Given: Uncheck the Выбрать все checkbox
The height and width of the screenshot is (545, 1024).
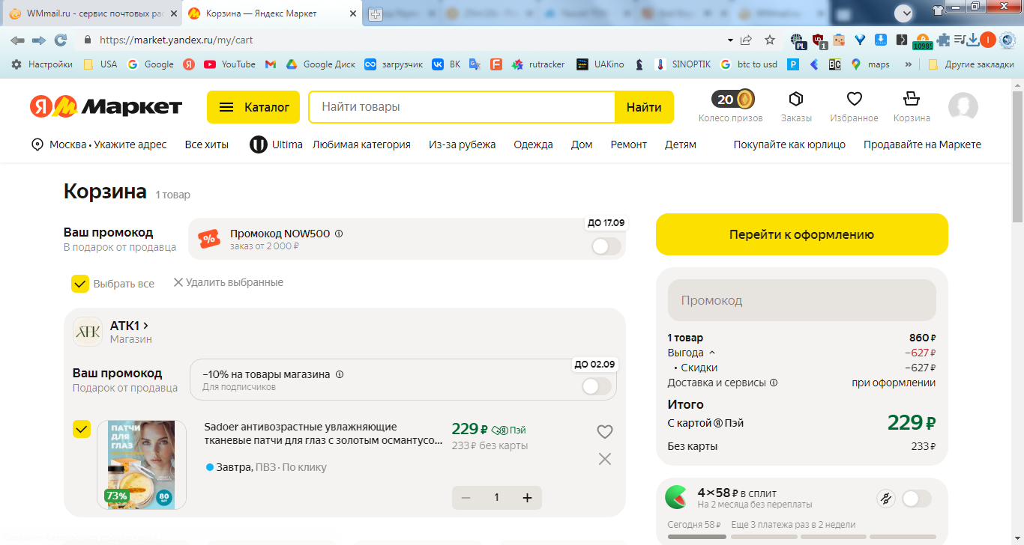Looking at the screenshot, I should (80, 284).
